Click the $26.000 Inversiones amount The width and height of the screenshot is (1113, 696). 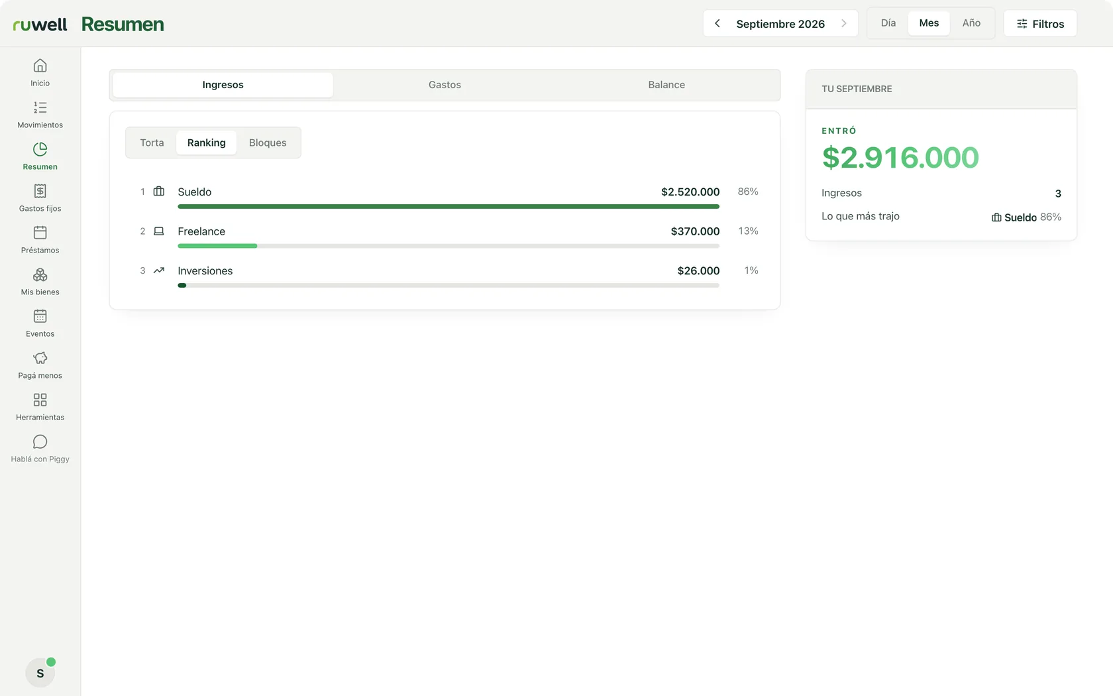click(698, 270)
